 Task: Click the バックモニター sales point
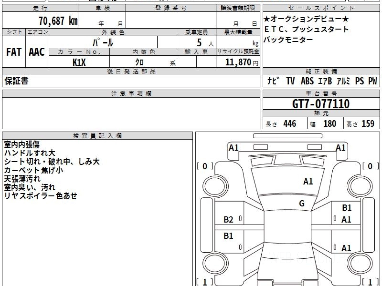coord(288,39)
